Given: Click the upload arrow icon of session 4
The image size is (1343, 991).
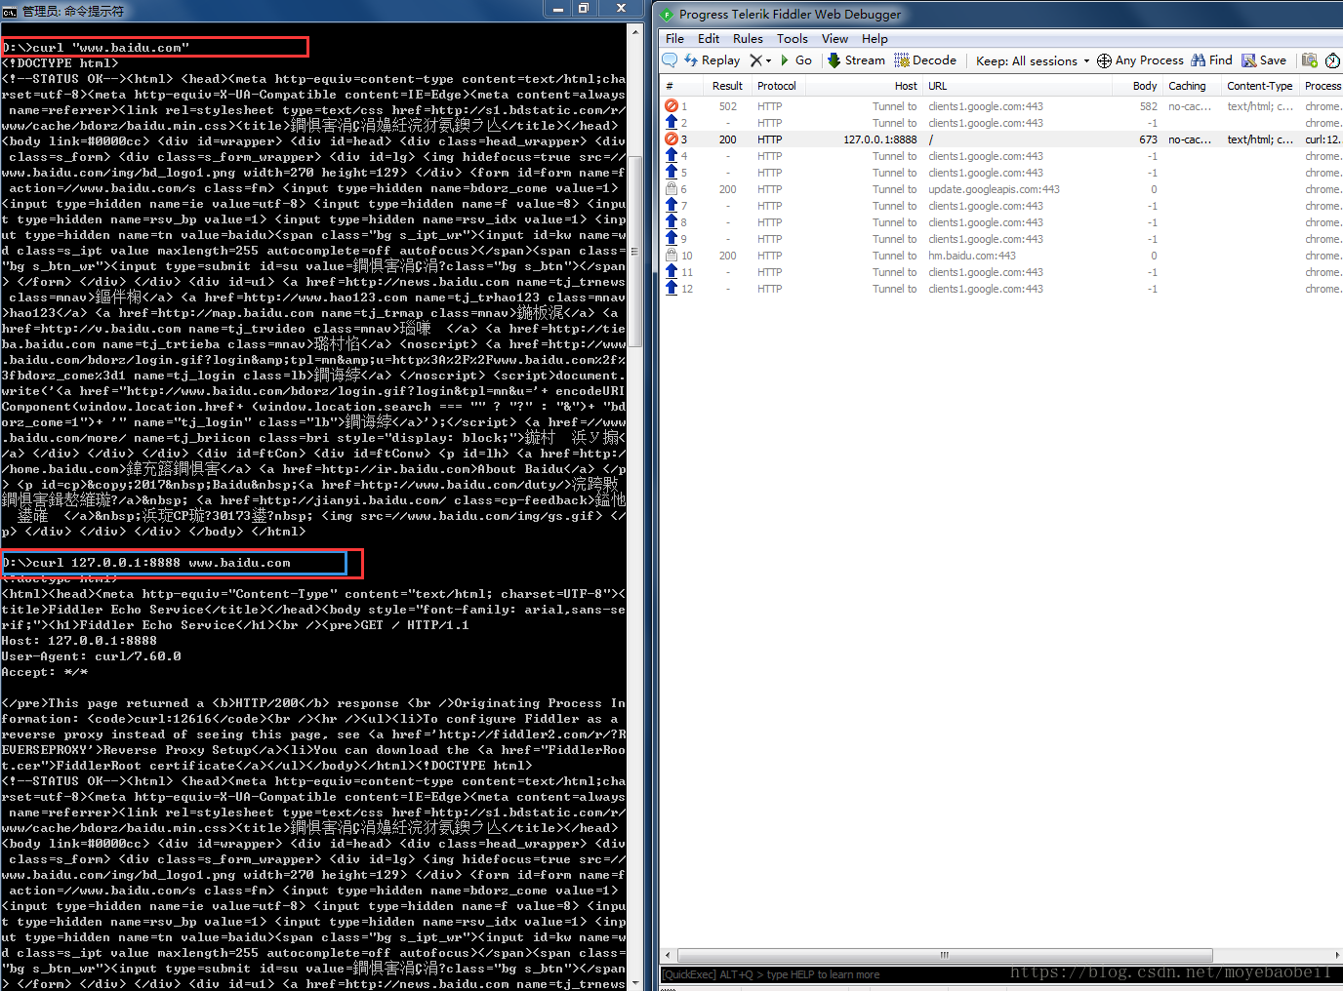Looking at the screenshot, I should pos(671,156).
